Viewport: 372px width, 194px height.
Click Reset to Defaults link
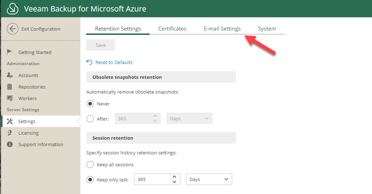[x=114, y=62]
